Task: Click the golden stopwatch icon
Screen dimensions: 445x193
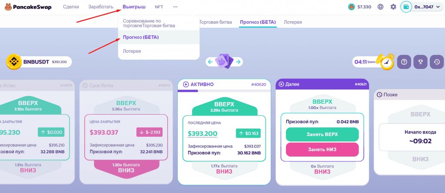Action: tap(386, 62)
